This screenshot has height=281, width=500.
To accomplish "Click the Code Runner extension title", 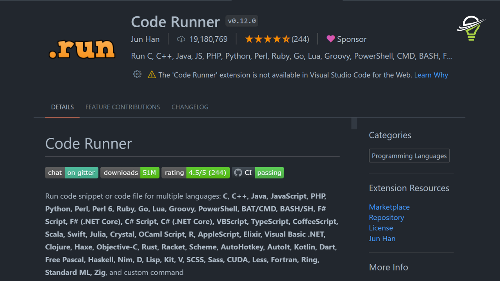I will 175,22.
